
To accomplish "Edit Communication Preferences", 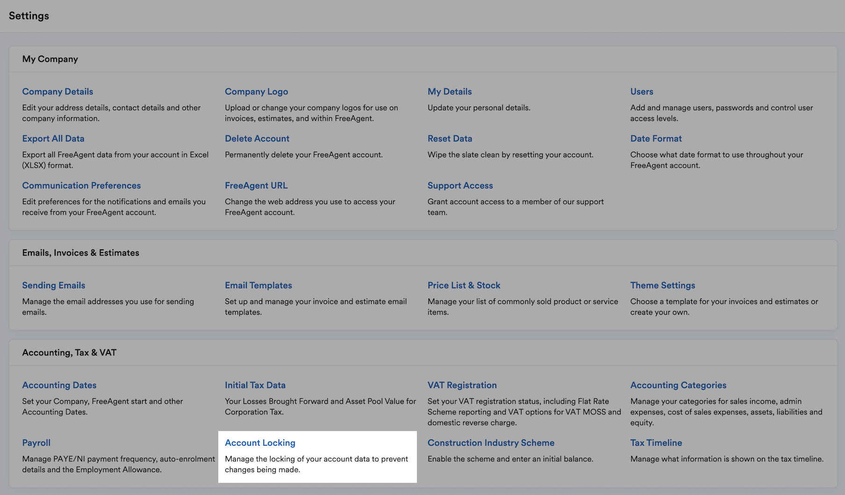I will click(81, 186).
